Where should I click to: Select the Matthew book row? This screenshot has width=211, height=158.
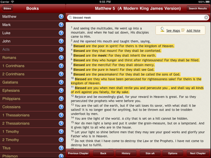point(33,17)
